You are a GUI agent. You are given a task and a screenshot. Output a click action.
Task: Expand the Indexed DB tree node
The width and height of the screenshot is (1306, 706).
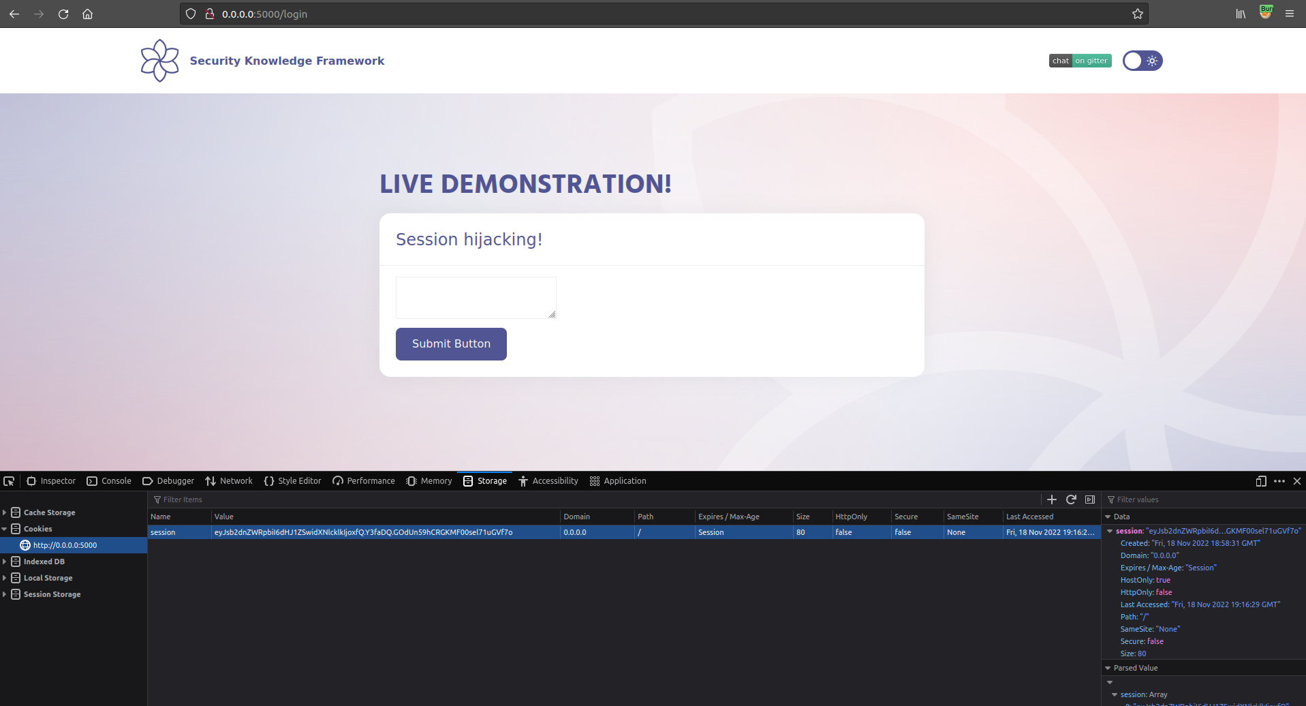(x=4, y=562)
